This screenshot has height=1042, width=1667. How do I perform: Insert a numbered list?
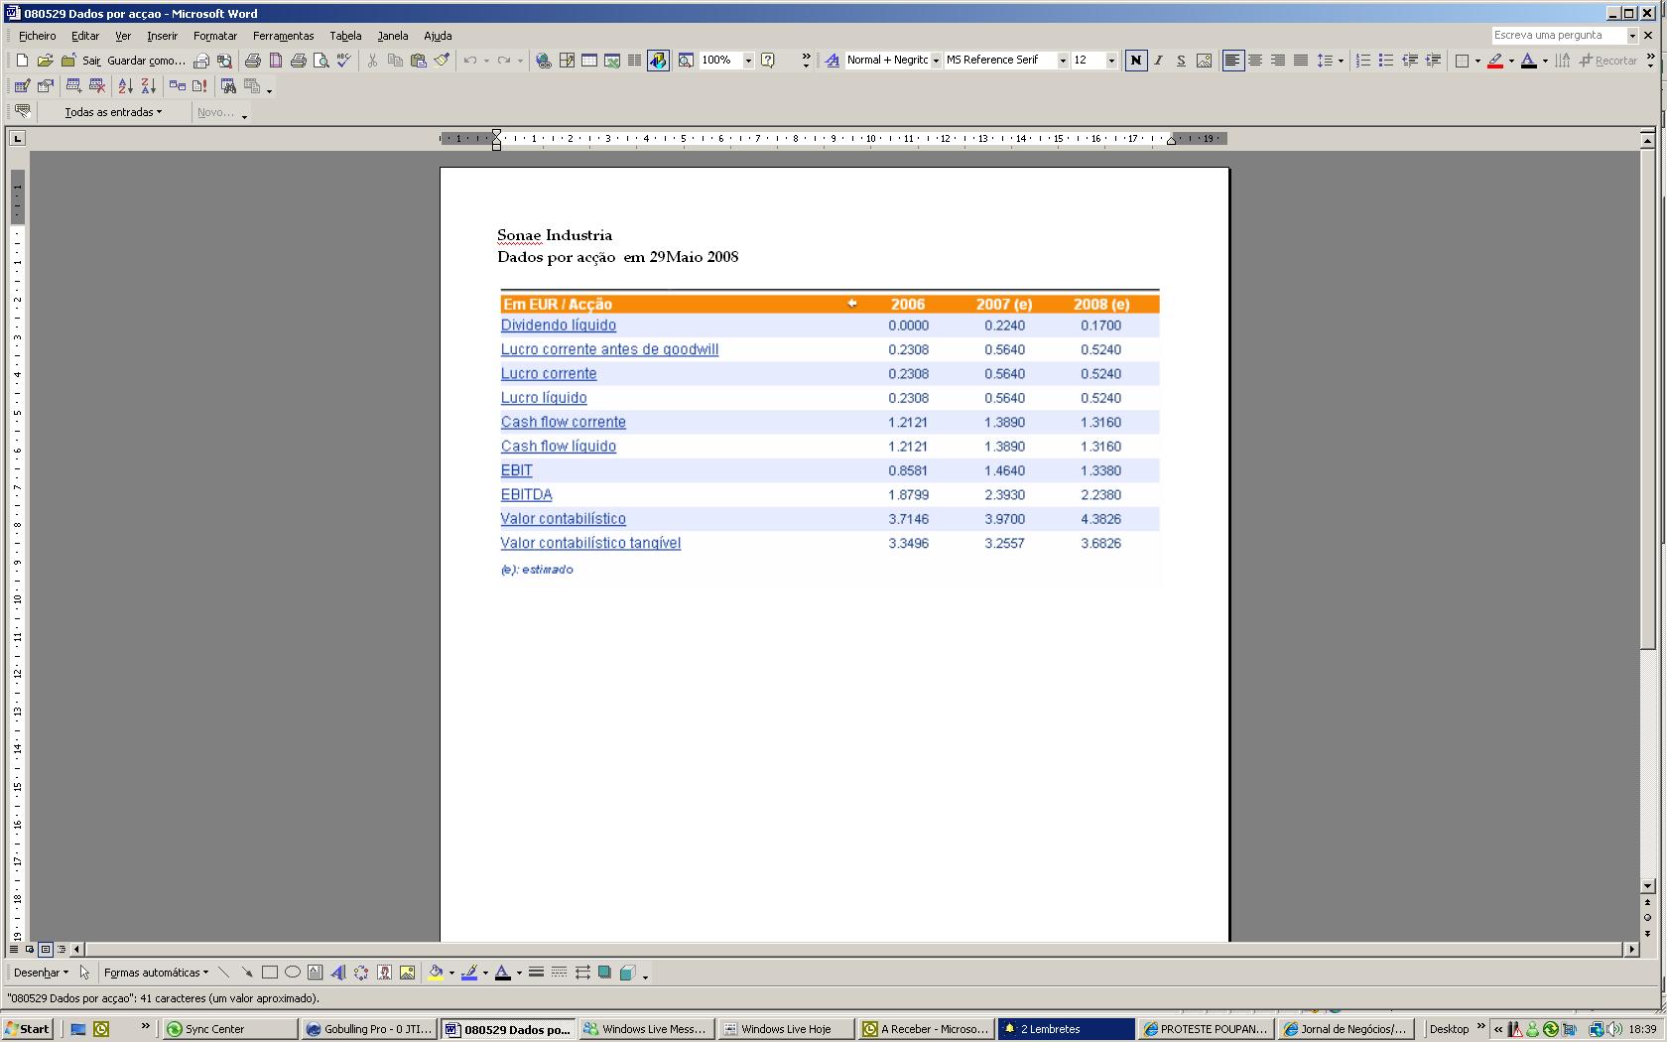tap(1363, 61)
